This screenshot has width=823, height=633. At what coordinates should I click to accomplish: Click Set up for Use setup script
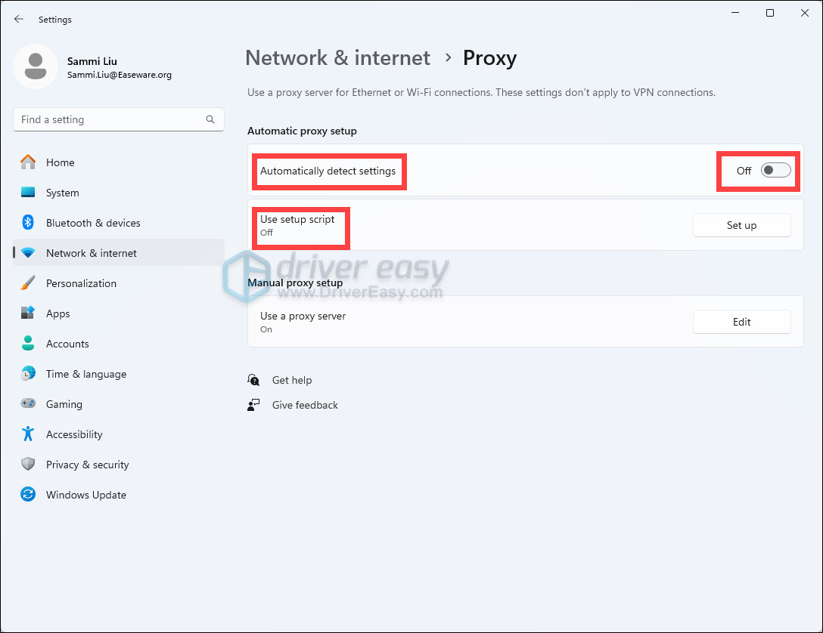741,225
